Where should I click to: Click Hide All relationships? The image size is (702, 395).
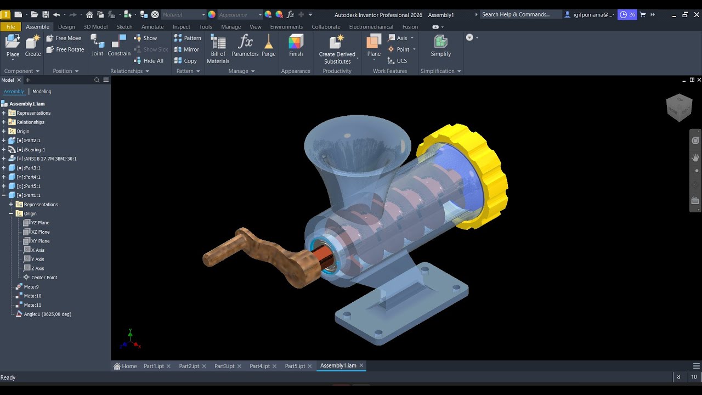pyautogui.click(x=149, y=61)
